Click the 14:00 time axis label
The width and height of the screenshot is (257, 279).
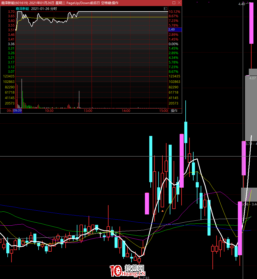tap(126, 111)
